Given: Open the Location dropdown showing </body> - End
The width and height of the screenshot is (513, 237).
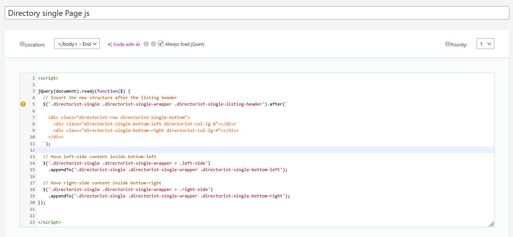Looking at the screenshot, I should pyautogui.click(x=77, y=44).
